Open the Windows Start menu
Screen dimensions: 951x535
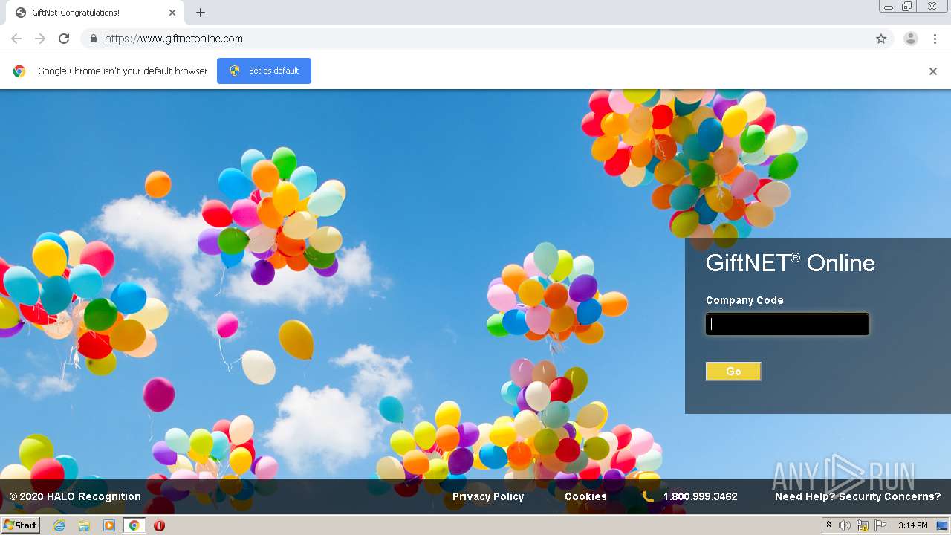pos(21,525)
